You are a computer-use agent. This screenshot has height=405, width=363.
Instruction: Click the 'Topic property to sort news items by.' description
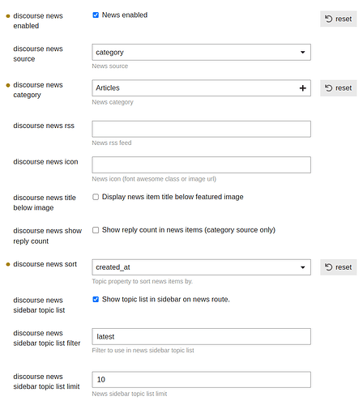[143, 281]
